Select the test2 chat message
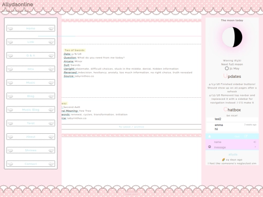Image resolution: width=263 pixels, height=197 pixels. (x=218, y=119)
